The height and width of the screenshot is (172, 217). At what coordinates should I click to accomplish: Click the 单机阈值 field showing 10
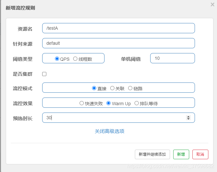[x=173, y=58]
